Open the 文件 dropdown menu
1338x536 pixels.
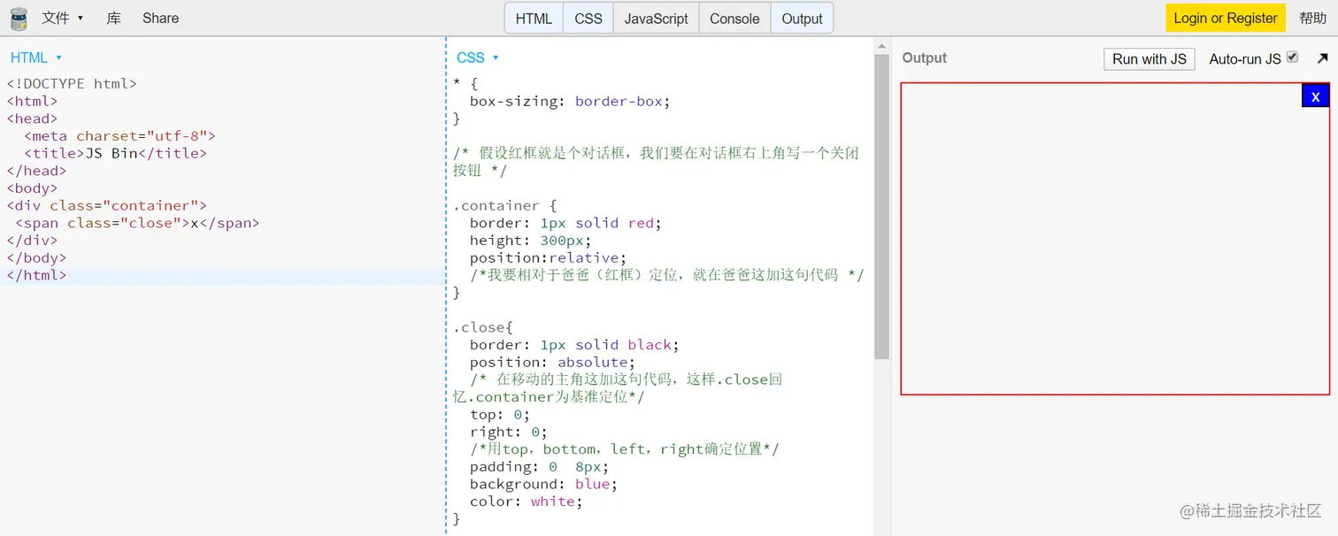[63, 18]
